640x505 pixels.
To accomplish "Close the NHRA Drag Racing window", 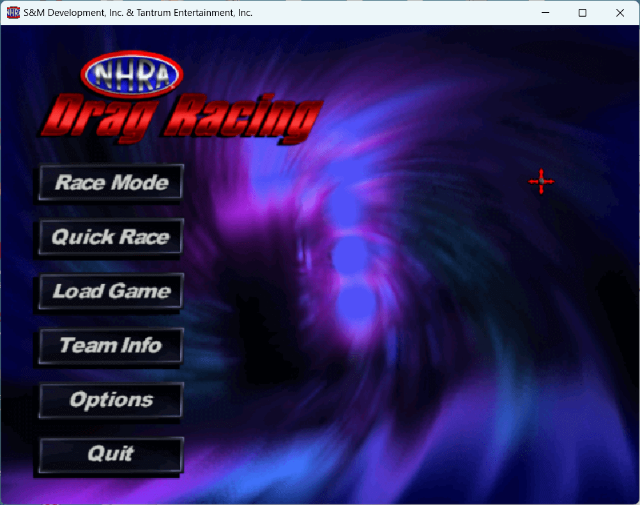I will coord(620,13).
